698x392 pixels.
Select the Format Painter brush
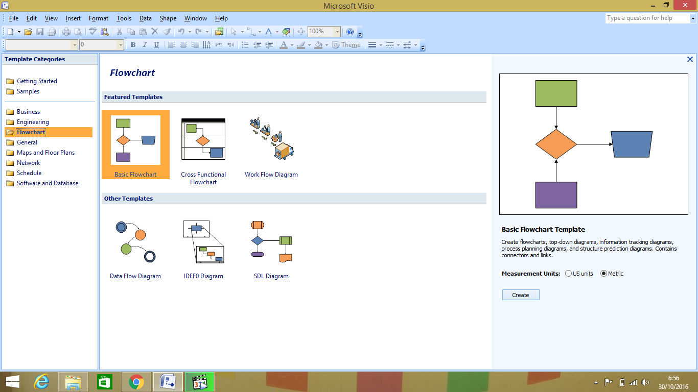coord(167,32)
